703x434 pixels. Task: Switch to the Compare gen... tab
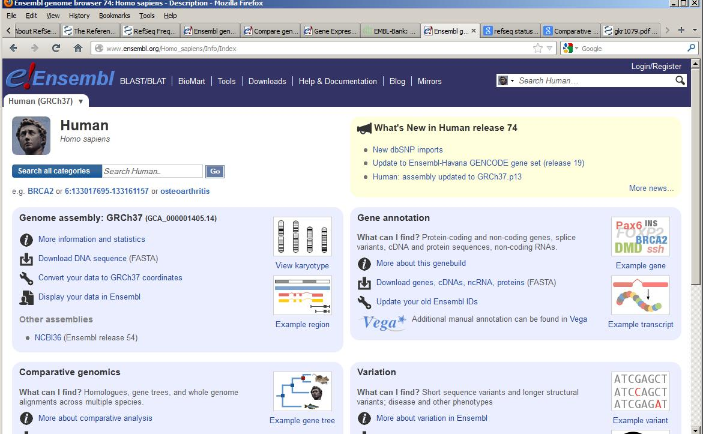pos(270,31)
